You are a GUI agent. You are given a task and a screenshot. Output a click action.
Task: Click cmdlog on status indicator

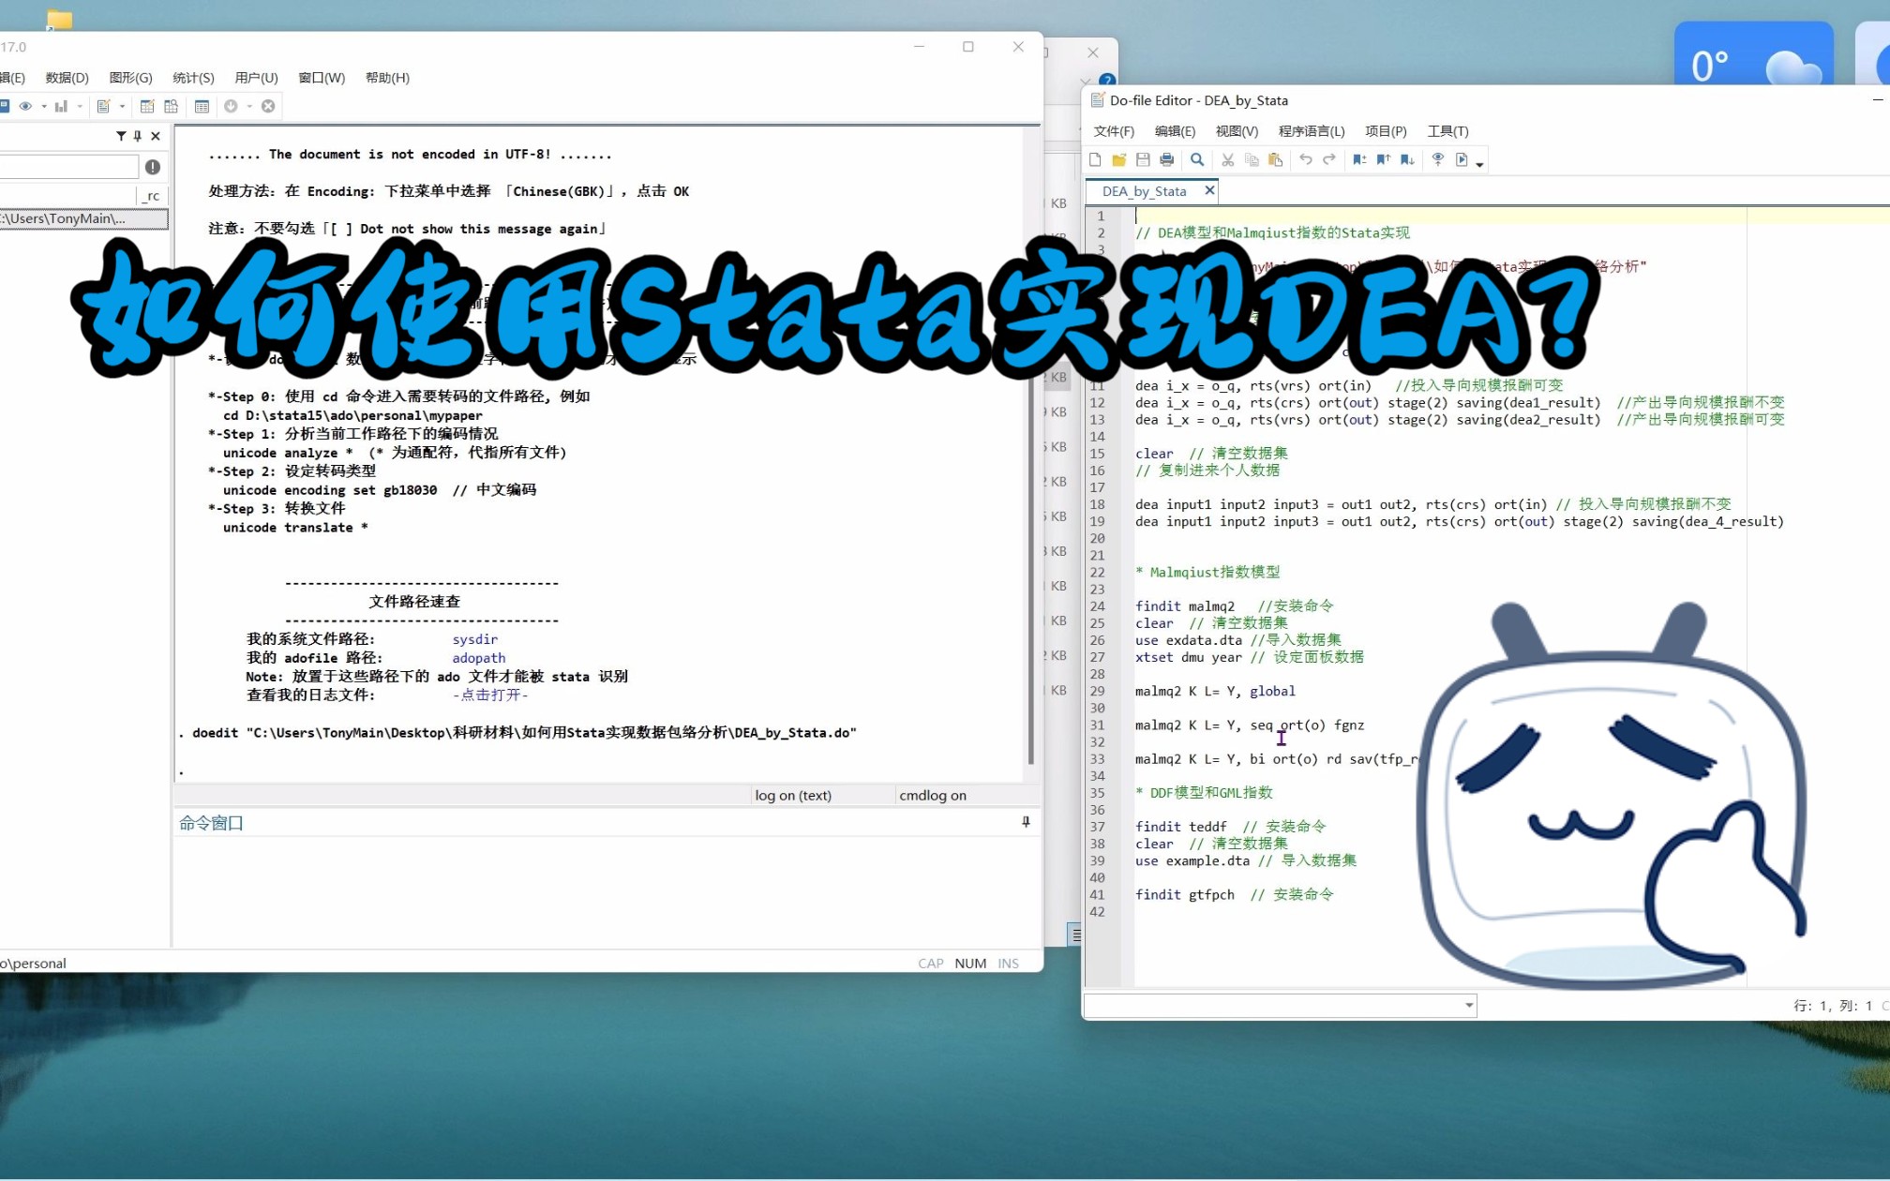click(x=933, y=795)
